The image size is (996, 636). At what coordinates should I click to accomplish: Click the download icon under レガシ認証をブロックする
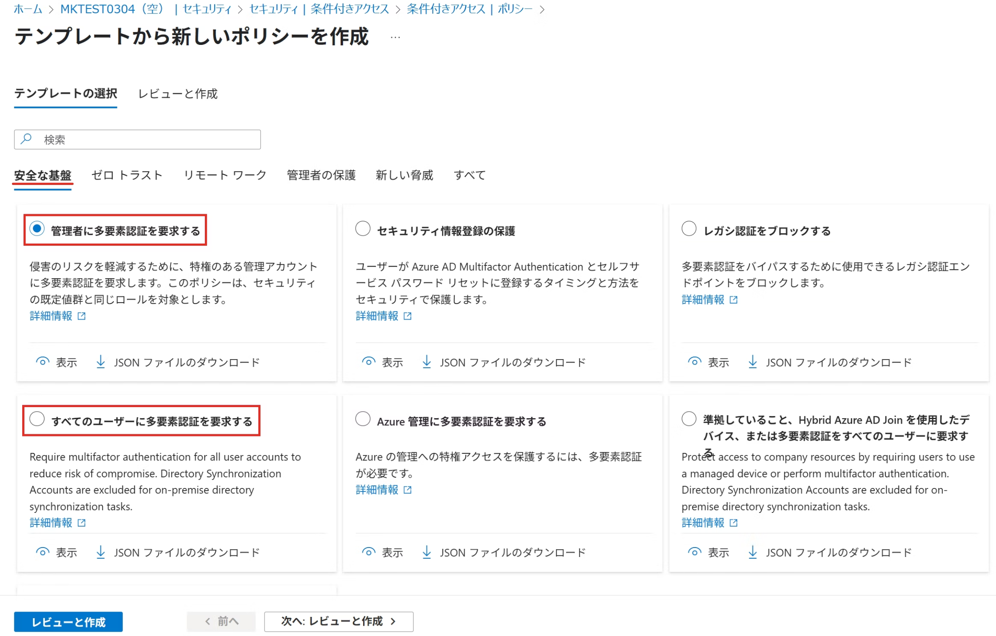click(752, 362)
